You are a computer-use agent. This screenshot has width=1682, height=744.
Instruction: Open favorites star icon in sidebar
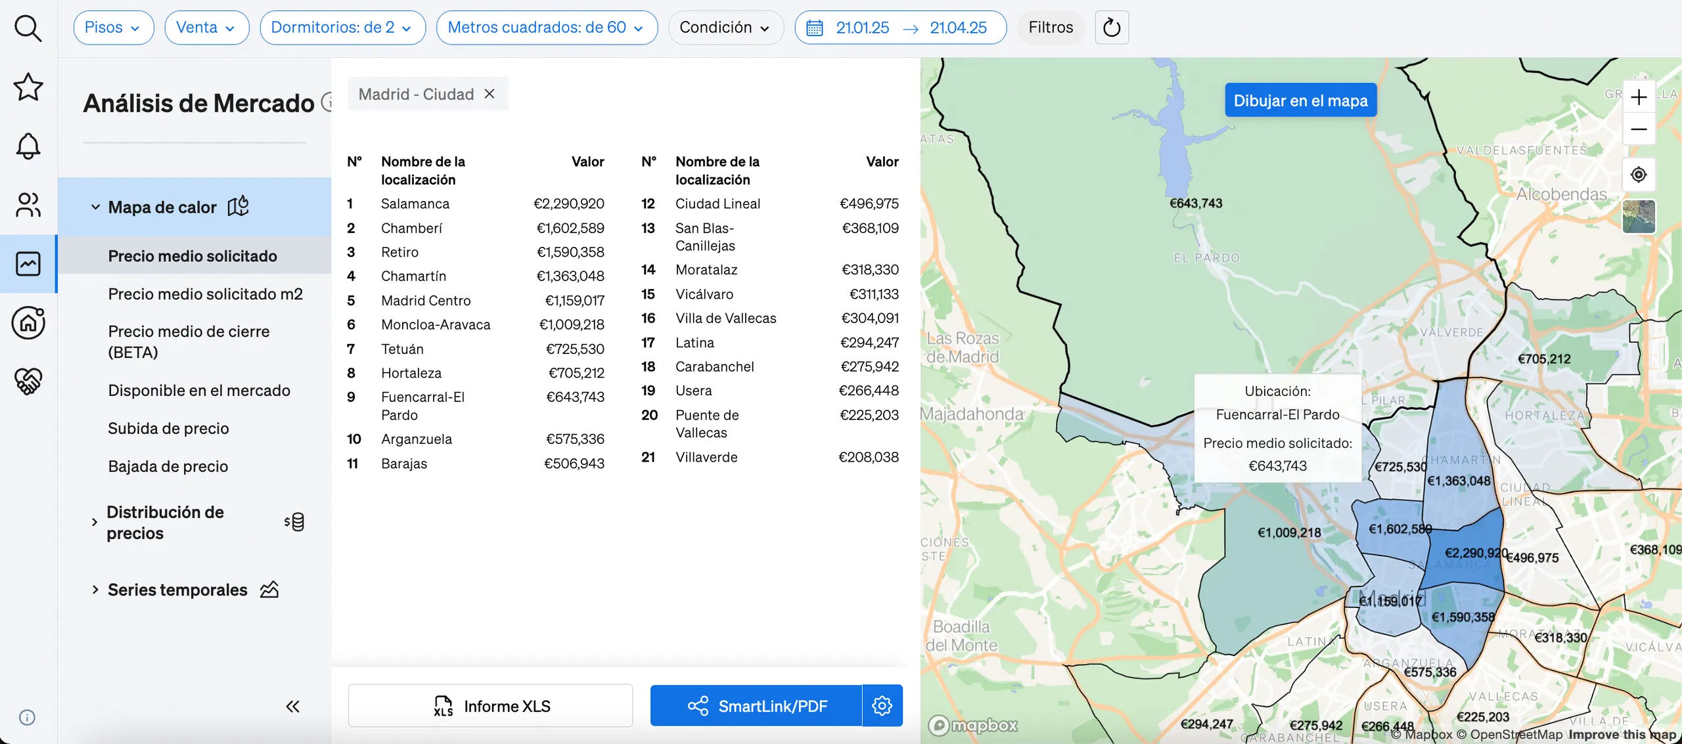click(28, 87)
